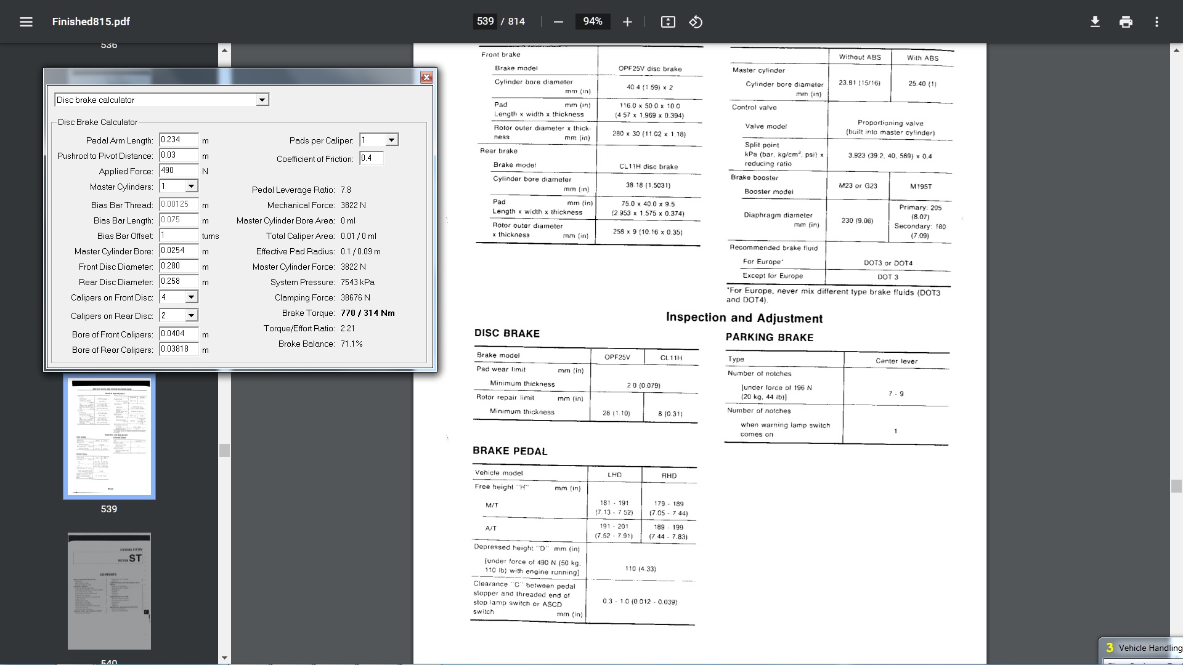
Task: Print the PDF document
Action: point(1126,22)
